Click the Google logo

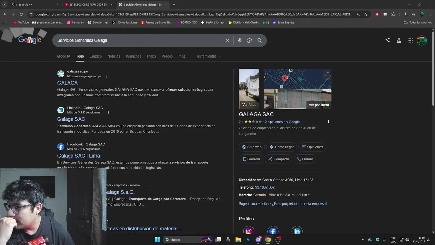point(30,40)
